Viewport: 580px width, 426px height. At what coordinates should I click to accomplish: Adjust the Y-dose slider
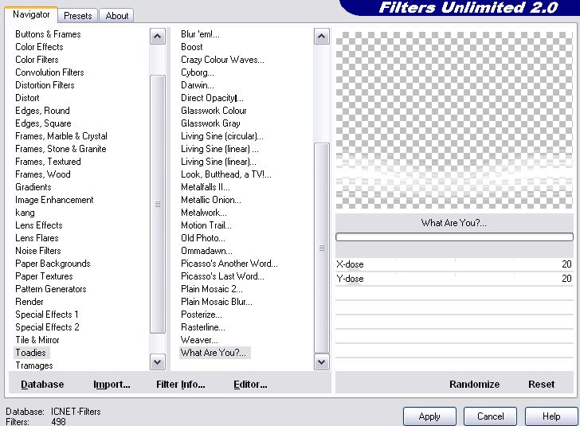click(454, 279)
